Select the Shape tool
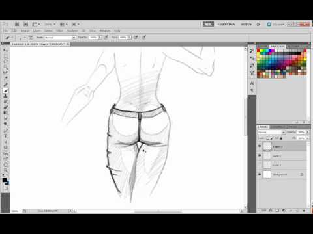This screenshot has height=234, width=313. coord(6,148)
